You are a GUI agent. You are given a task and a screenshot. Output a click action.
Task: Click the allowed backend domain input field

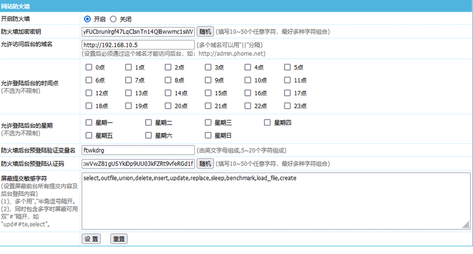pos(138,45)
